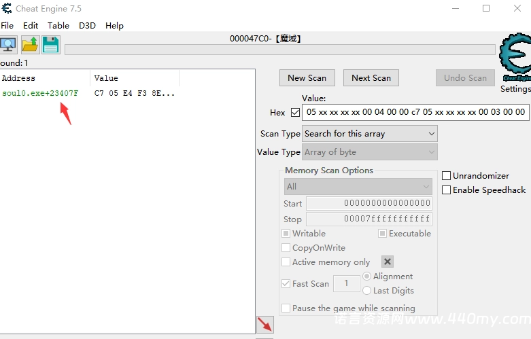Check Active memory only
The height and width of the screenshot is (339, 531).
286,262
